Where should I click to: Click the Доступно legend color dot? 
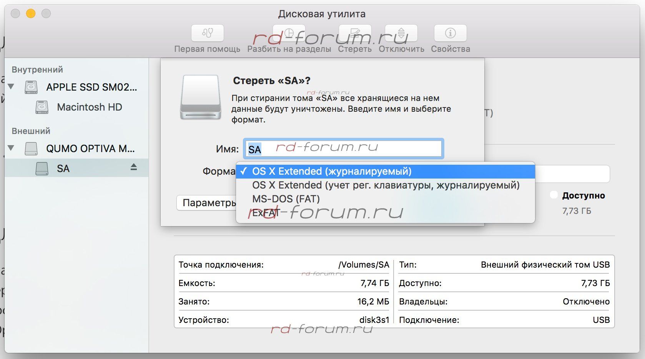coord(554,195)
